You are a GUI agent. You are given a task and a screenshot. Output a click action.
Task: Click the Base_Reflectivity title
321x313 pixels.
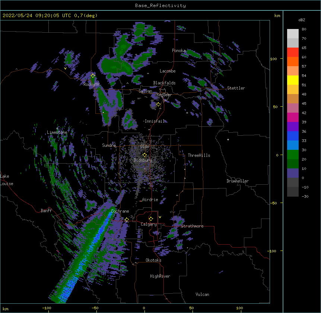click(160, 6)
